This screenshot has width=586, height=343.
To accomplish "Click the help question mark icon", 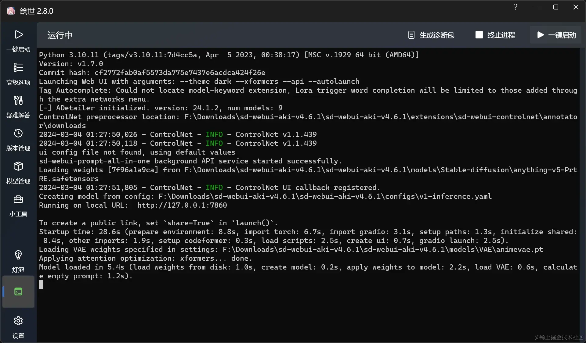I will [515, 7].
